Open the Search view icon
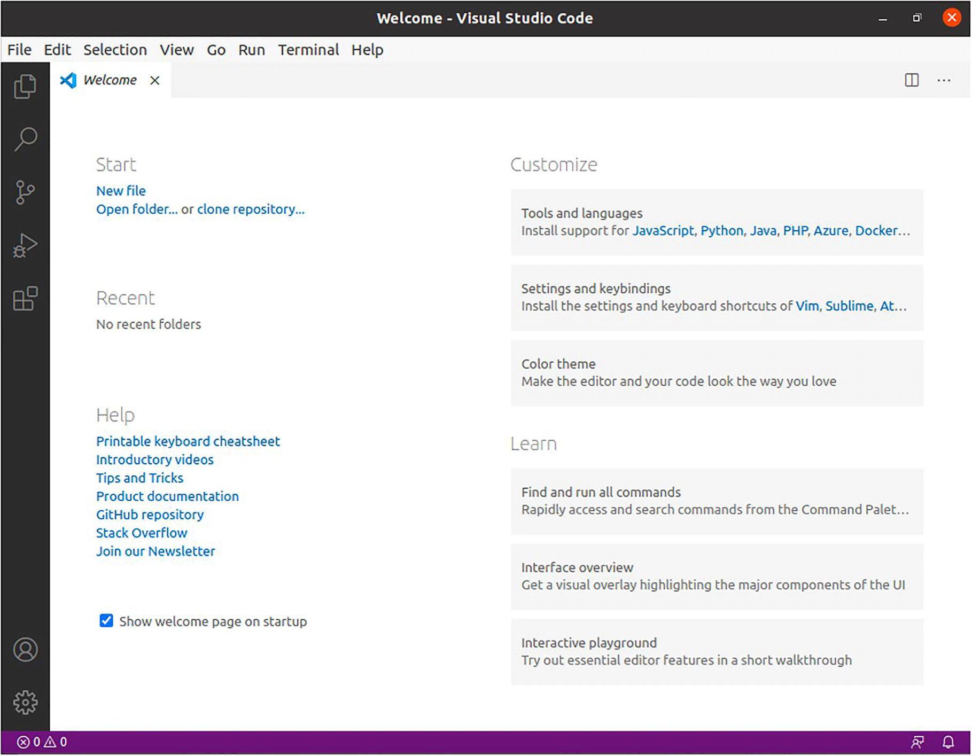Viewport: 972px width, 756px height. [25, 139]
